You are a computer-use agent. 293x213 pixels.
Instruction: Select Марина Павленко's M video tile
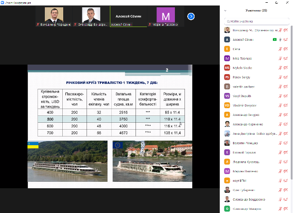pyautogui.click(x=165, y=16)
